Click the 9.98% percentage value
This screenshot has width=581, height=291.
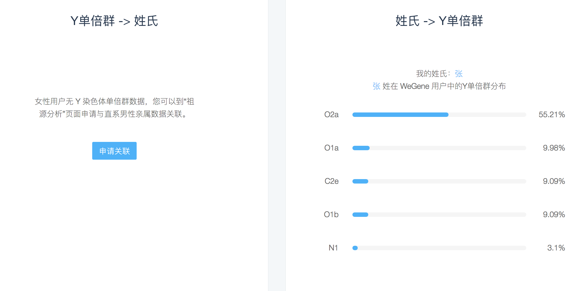coord(554,148)
